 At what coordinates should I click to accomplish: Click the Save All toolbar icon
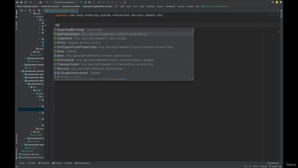[x=21, y=2]
